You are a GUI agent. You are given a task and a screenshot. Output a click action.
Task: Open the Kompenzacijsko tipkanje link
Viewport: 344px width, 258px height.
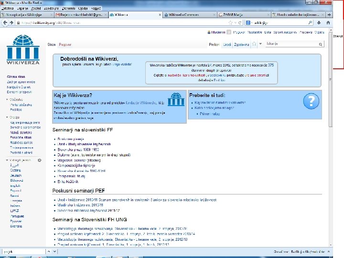76,166
